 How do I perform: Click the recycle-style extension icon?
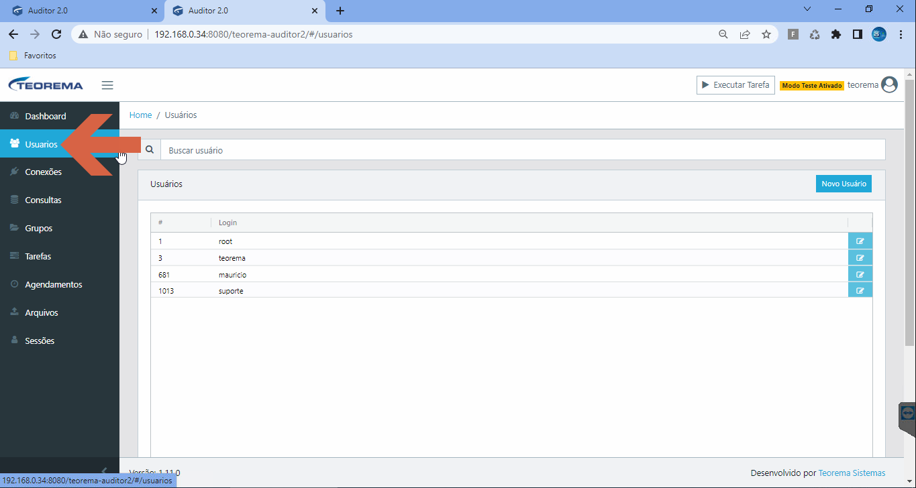tap(815, 34)
